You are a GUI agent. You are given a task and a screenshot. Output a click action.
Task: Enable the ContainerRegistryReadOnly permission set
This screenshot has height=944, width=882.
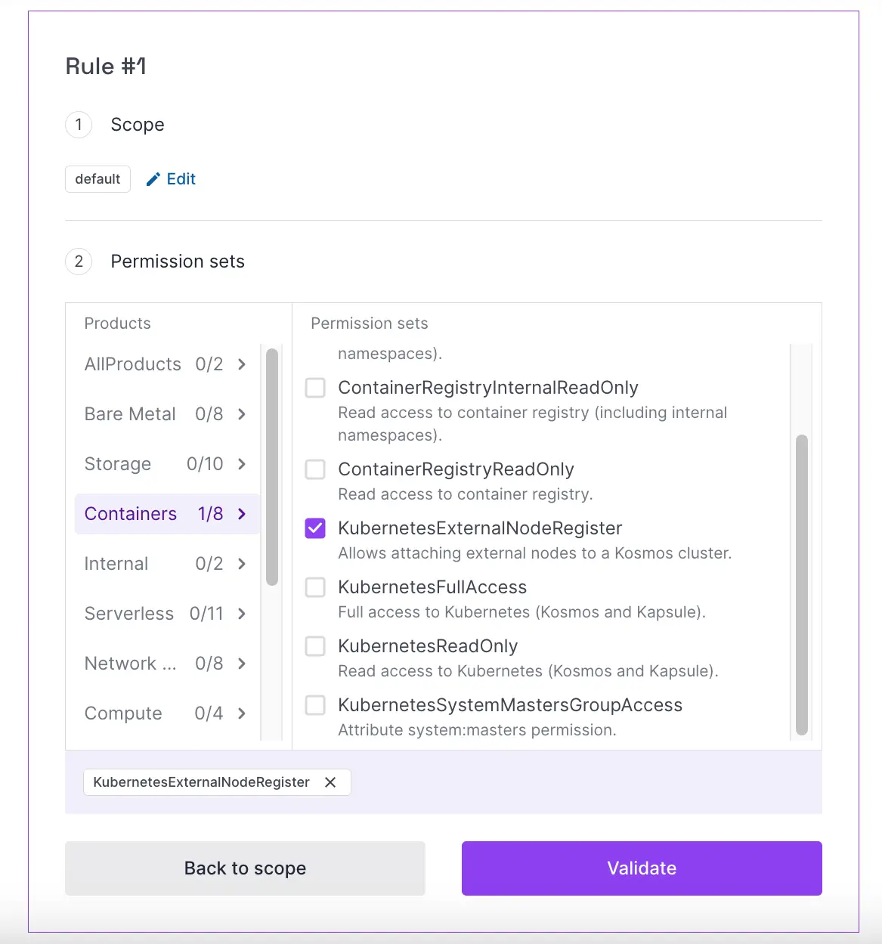[x=315, y=469]
